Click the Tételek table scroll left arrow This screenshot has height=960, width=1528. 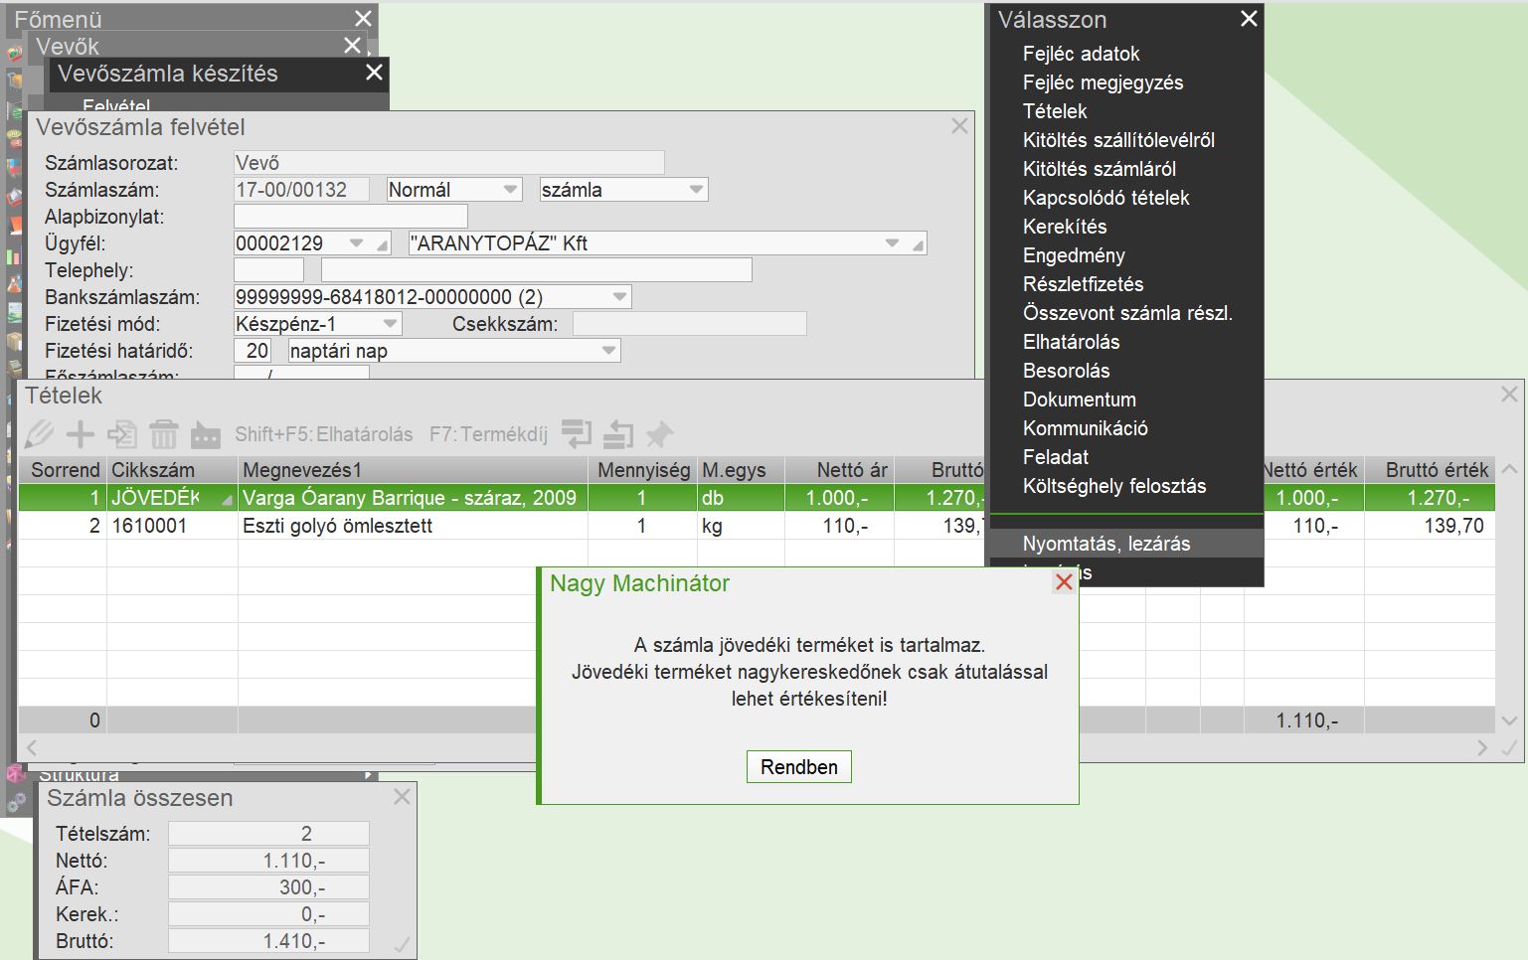coord(32,747)
